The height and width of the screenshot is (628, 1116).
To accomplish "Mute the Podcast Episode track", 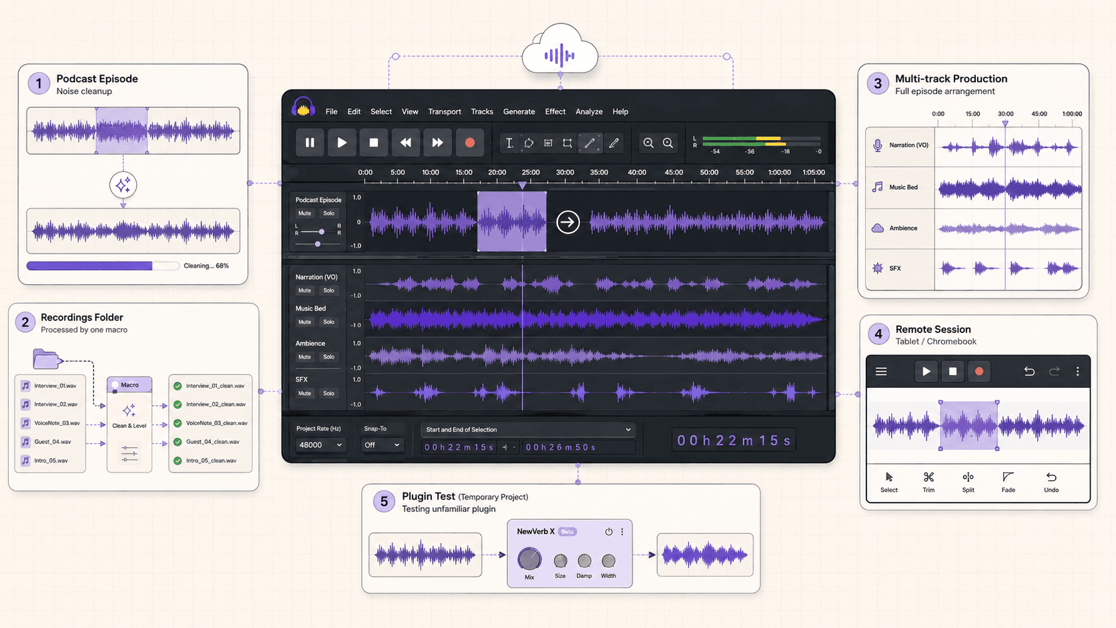I will pos(304,214).
